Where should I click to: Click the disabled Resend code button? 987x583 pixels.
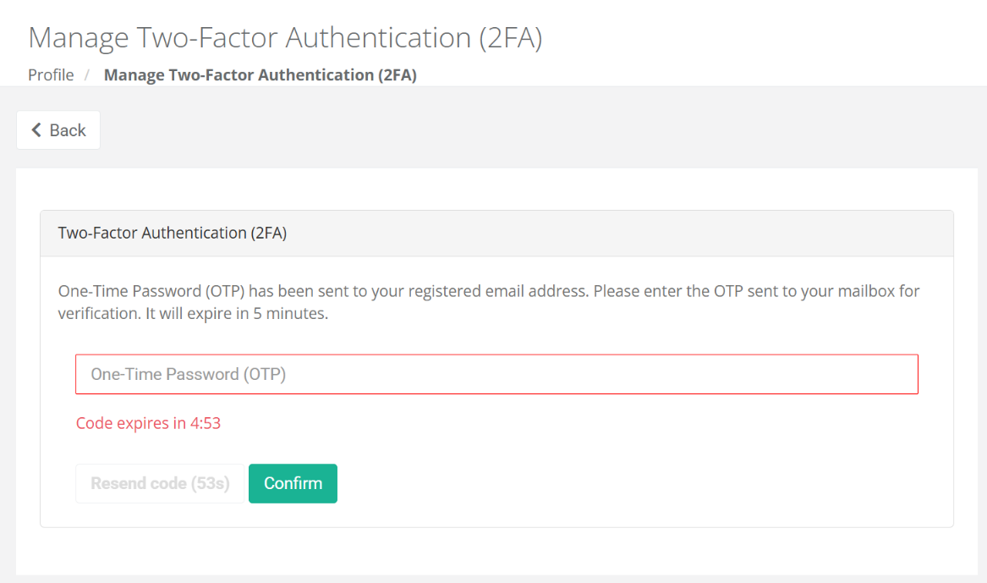point(160,484)
